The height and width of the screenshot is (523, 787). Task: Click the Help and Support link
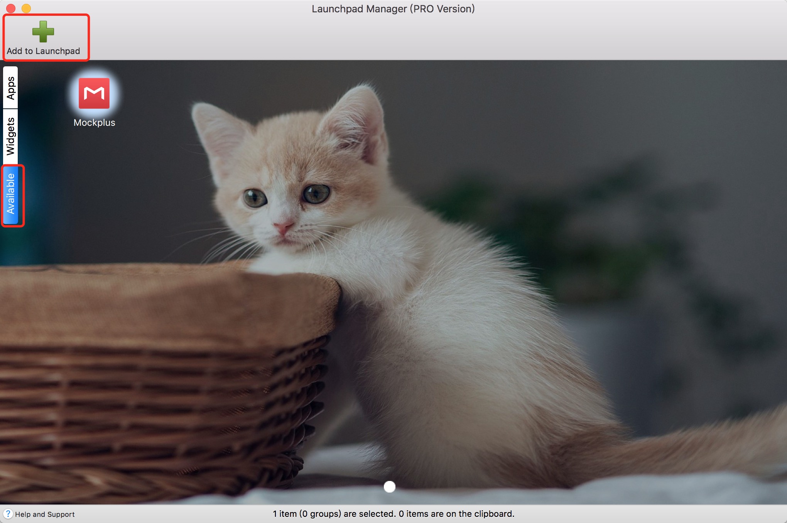pos(45,514)
